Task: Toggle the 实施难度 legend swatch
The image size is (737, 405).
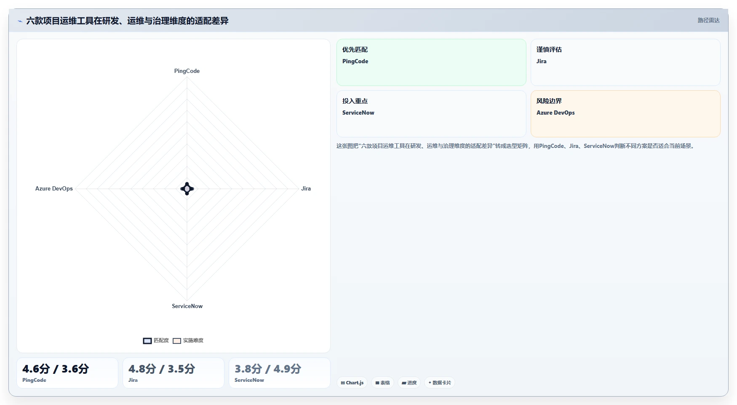Action: point(177,341)
